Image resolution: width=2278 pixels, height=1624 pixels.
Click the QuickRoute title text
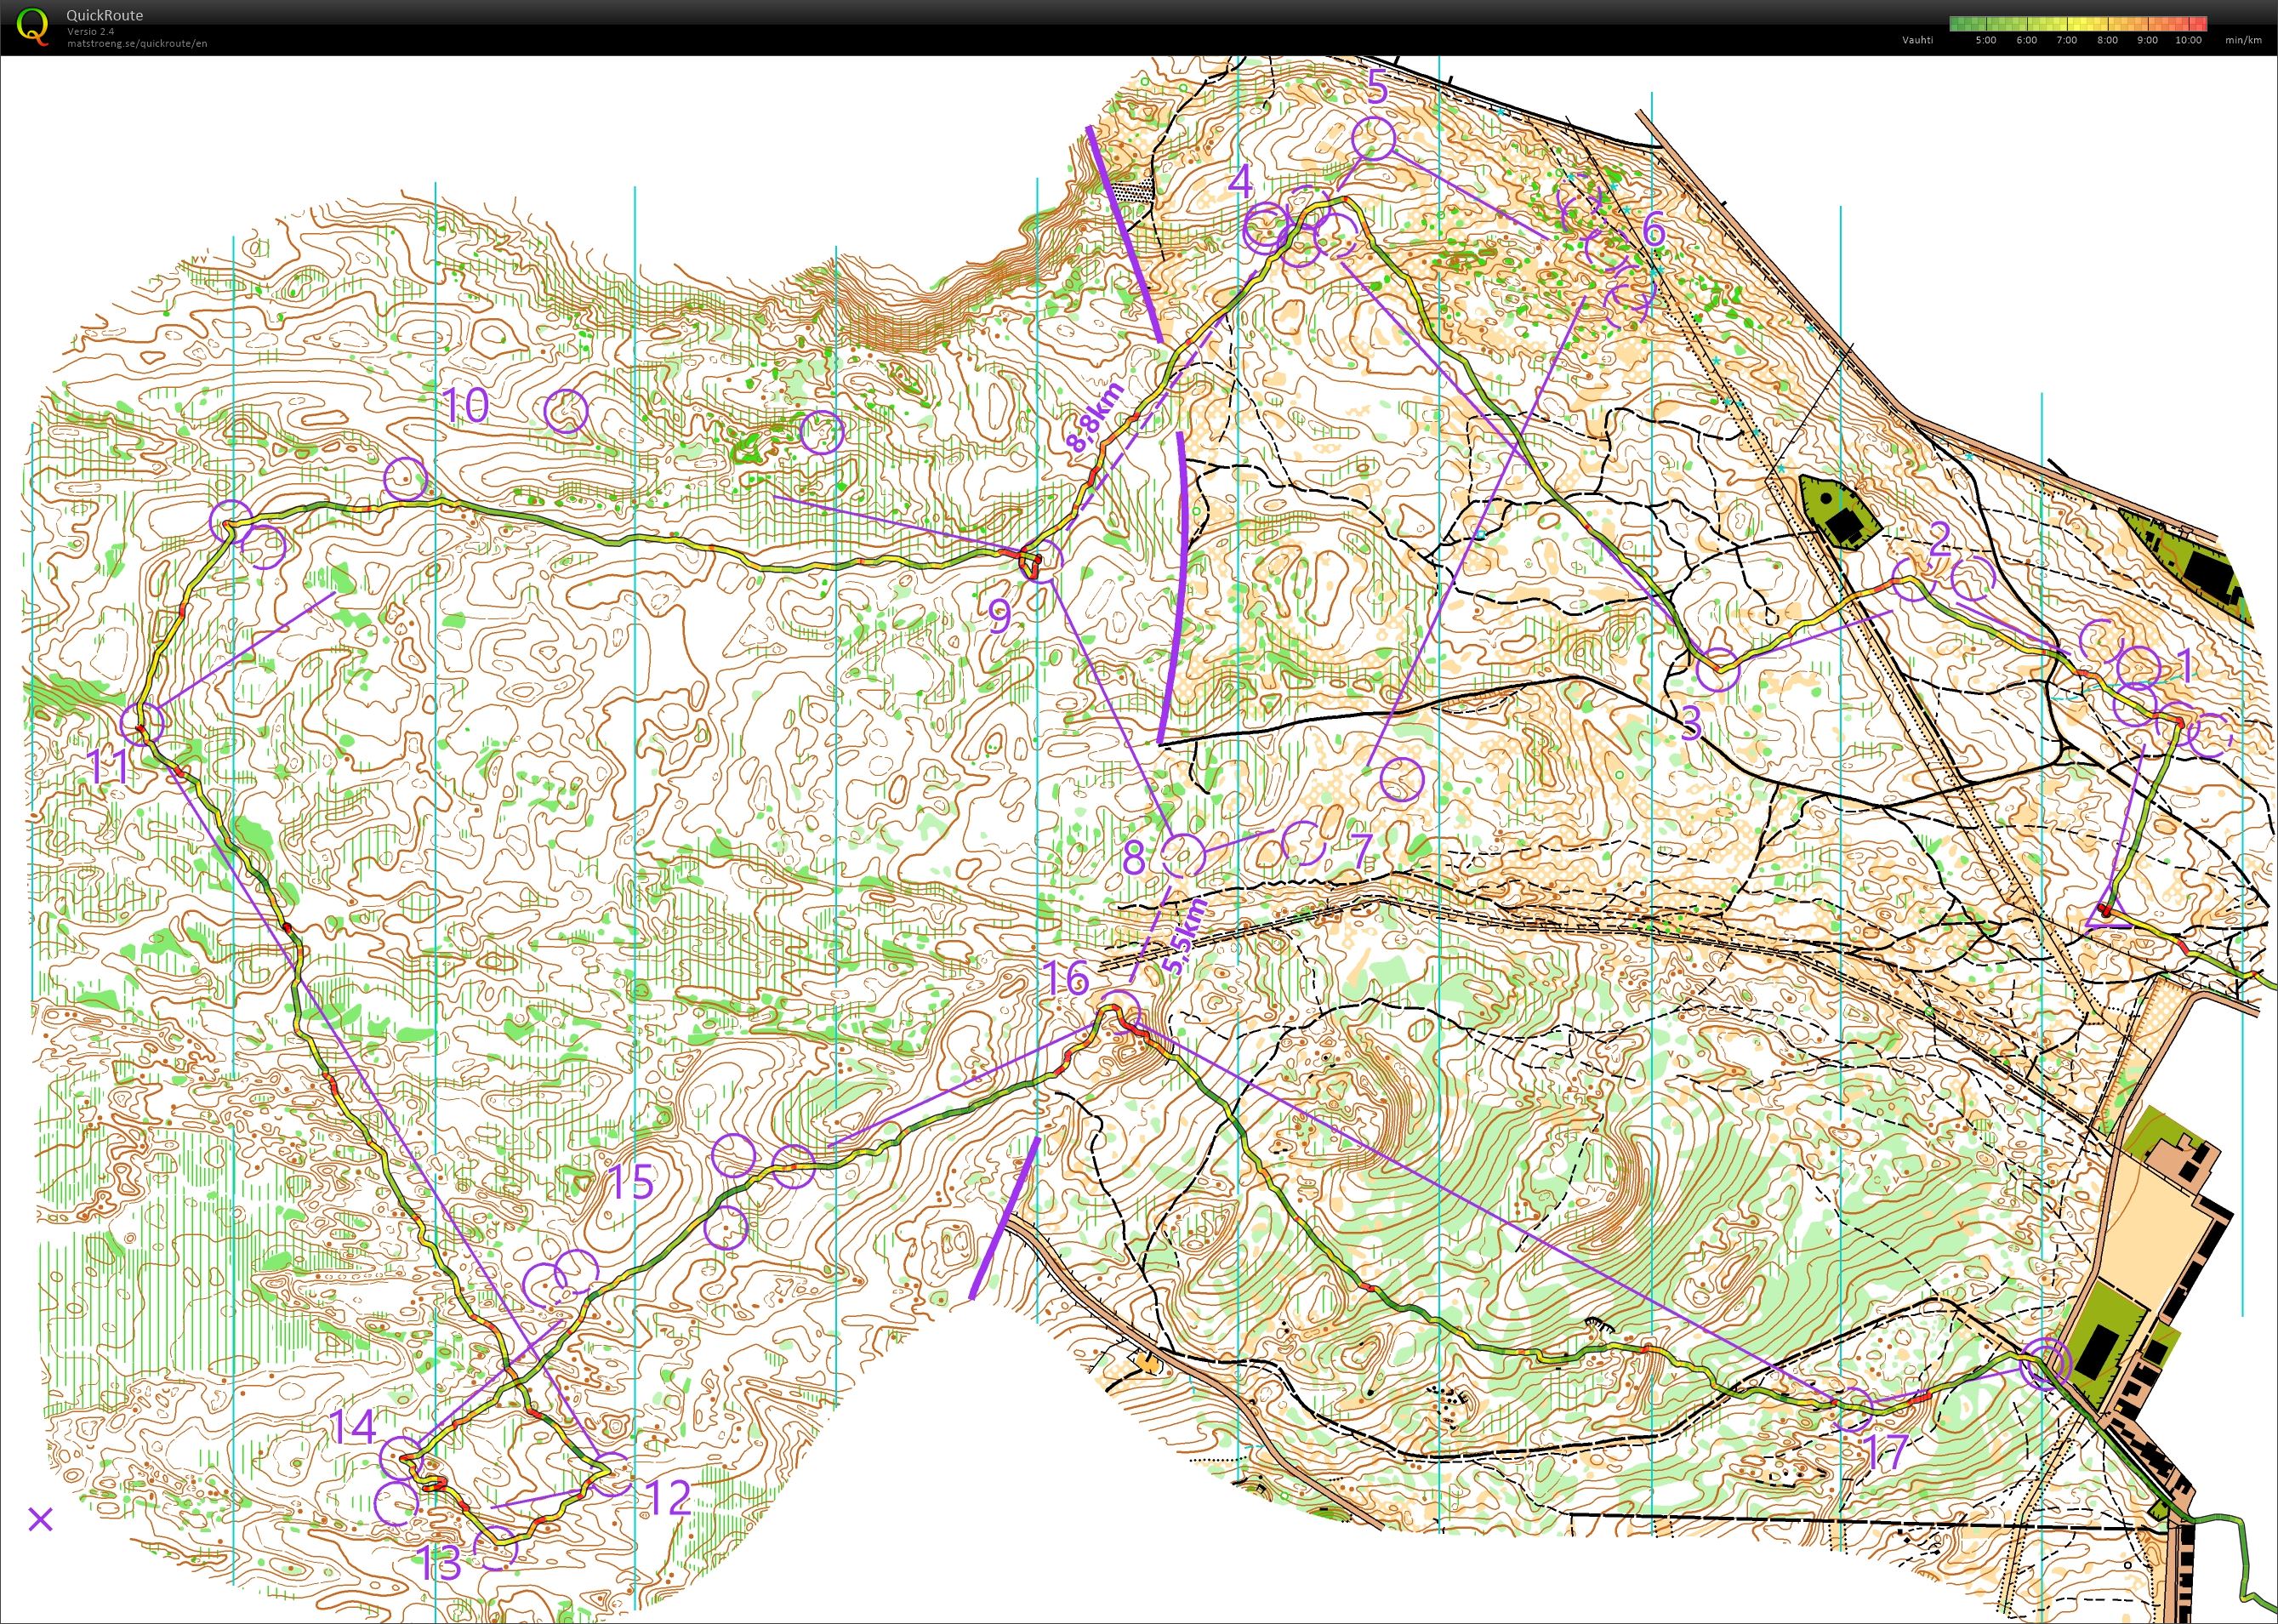[x=104, y=15]
